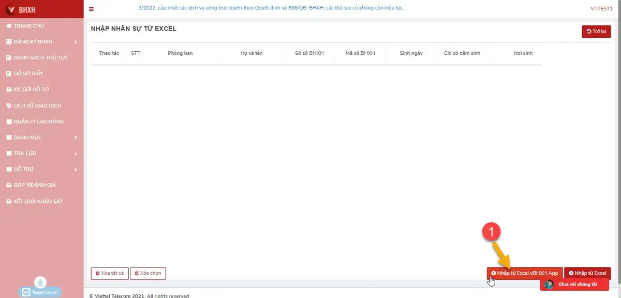Click the Sinh ngày column header

[x=411, y=53]
